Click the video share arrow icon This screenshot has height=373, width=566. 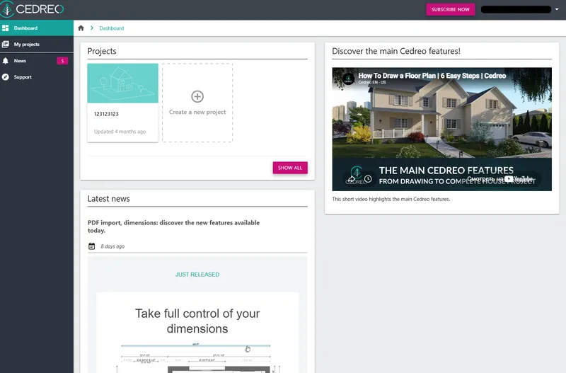click(352, 179)
